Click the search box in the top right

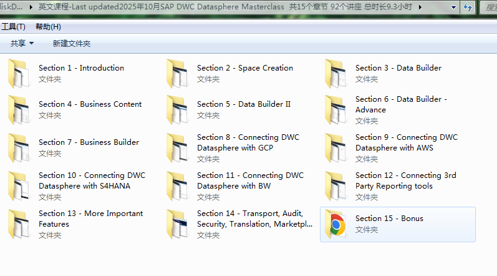pyautogui.click(x=488, y=7)
